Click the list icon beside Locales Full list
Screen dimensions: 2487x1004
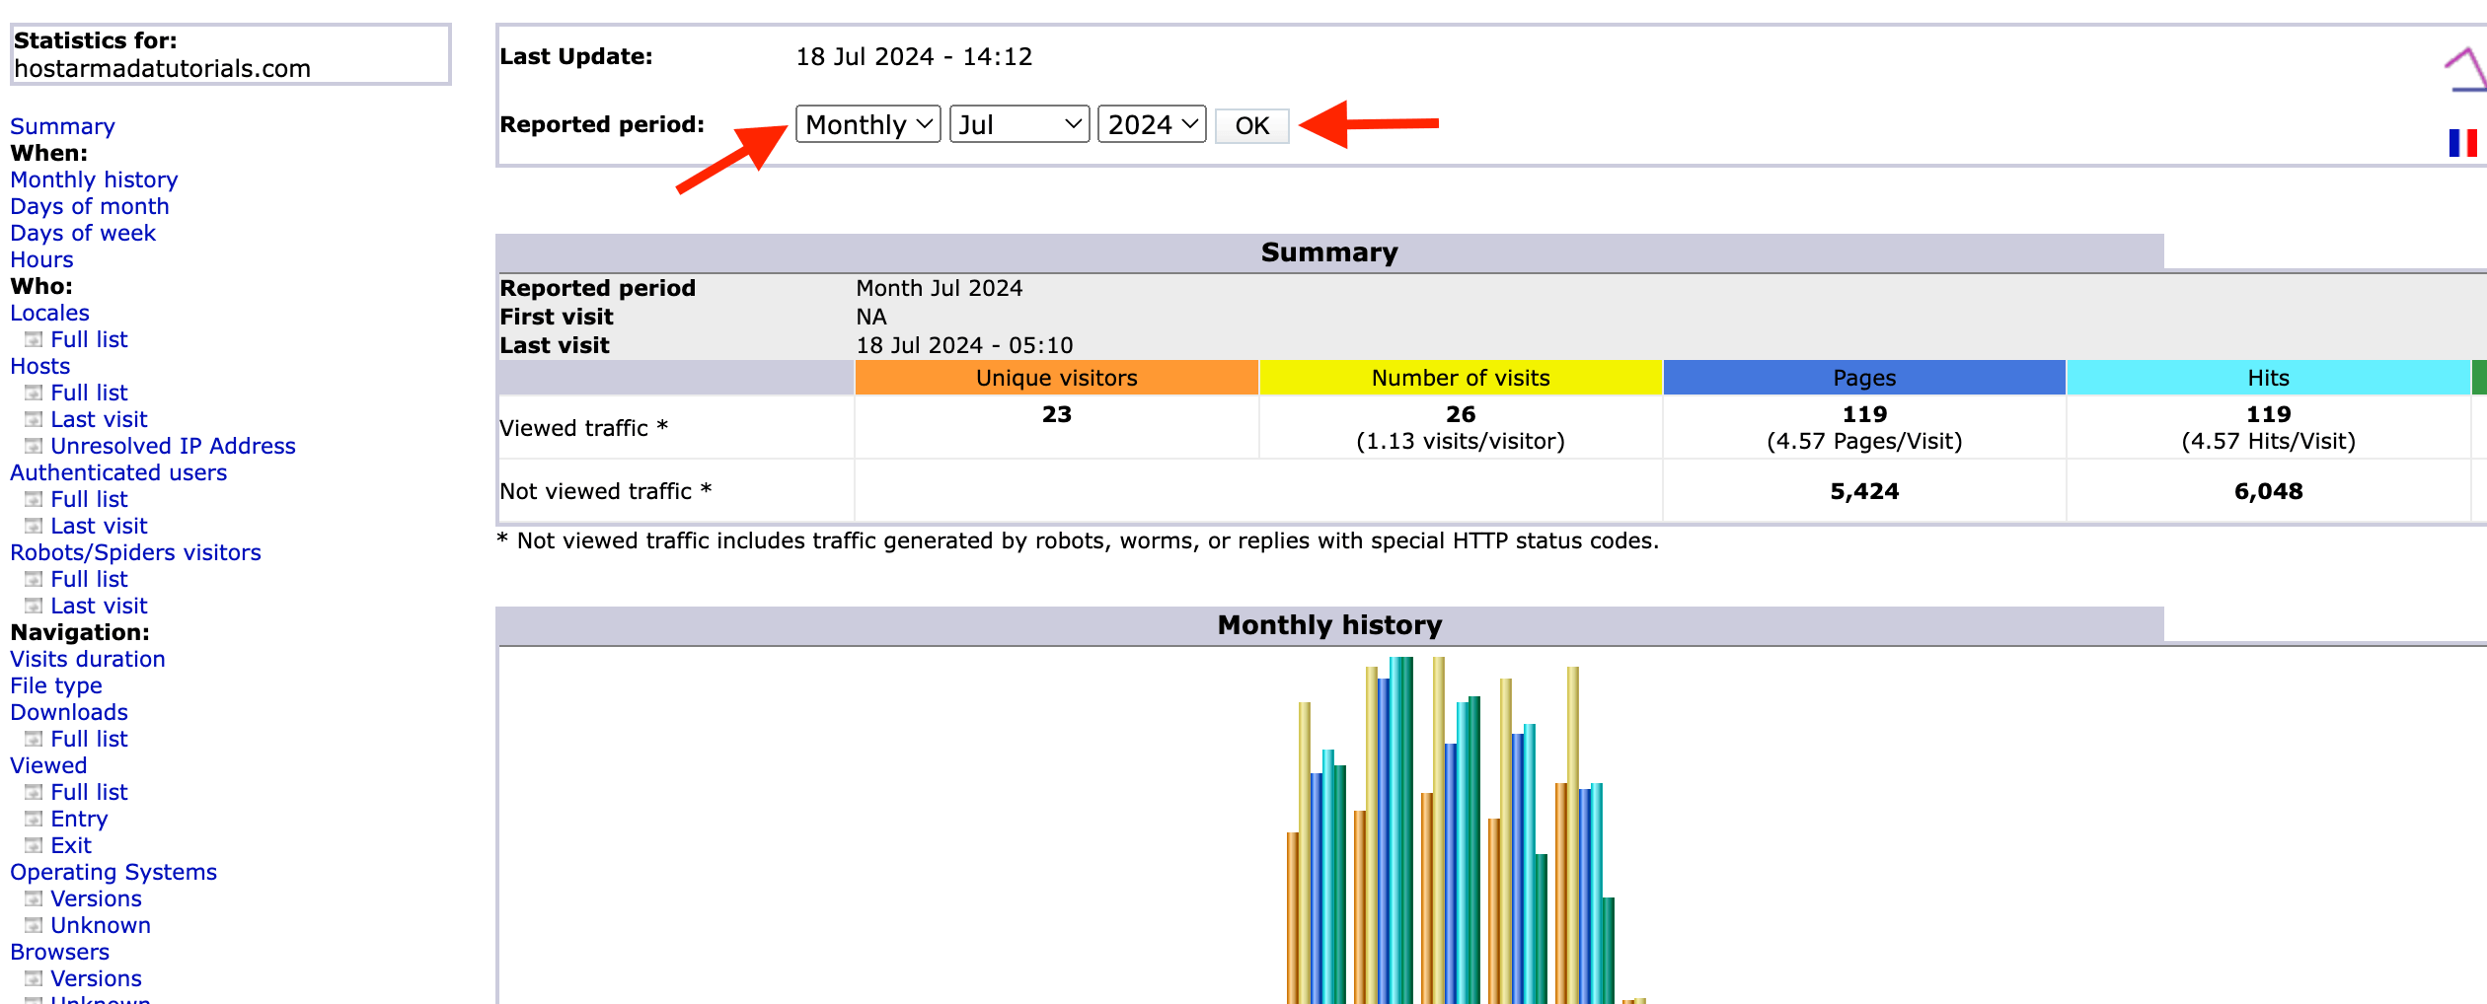pyautogui.click(x=34, y=339)
